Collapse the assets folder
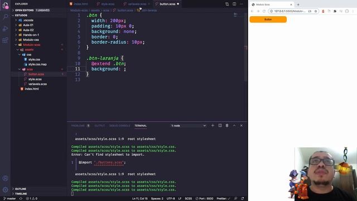Screen dimensions: 357x201 29,50
